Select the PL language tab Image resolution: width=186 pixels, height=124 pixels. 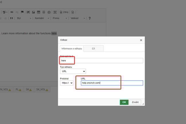[x=19, y=89]
